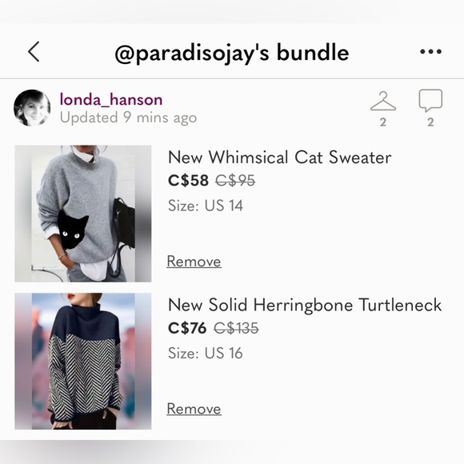Viewport: 464px width, 464px height.
Task: Tap the C$76 sale price
Action: coord(187,328)
